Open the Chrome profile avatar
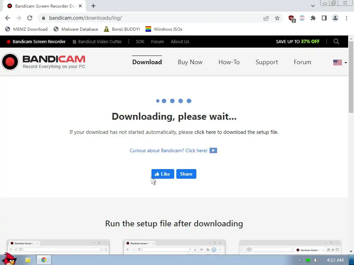Viewport: 354px width, 265px height. pyautogui.click(x=335, y=18)
